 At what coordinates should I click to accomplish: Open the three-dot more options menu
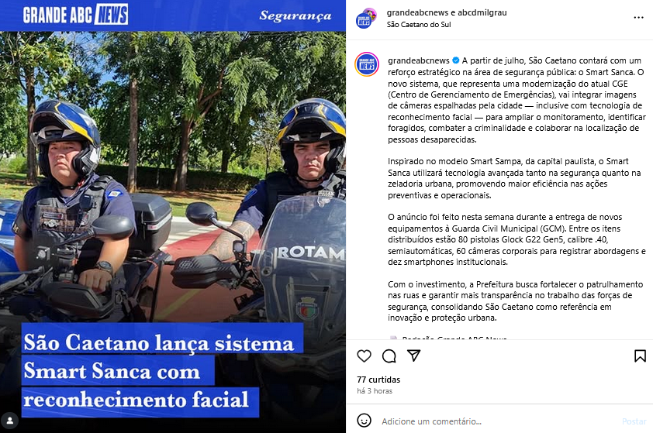pos(638,18)
